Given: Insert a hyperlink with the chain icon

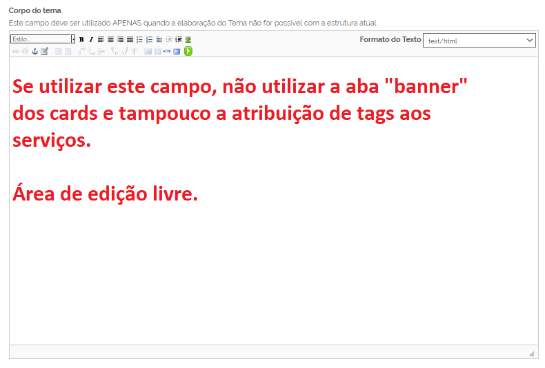Looking at the screenshot, I should point(15,52).
